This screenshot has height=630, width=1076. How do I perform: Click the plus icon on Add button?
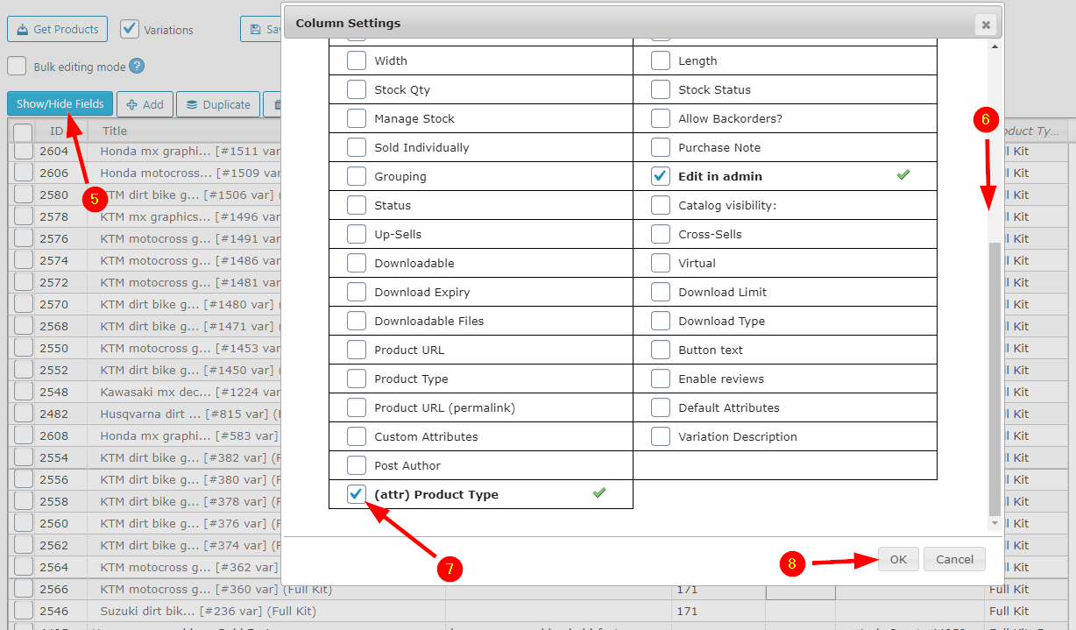tap(132, 104)
